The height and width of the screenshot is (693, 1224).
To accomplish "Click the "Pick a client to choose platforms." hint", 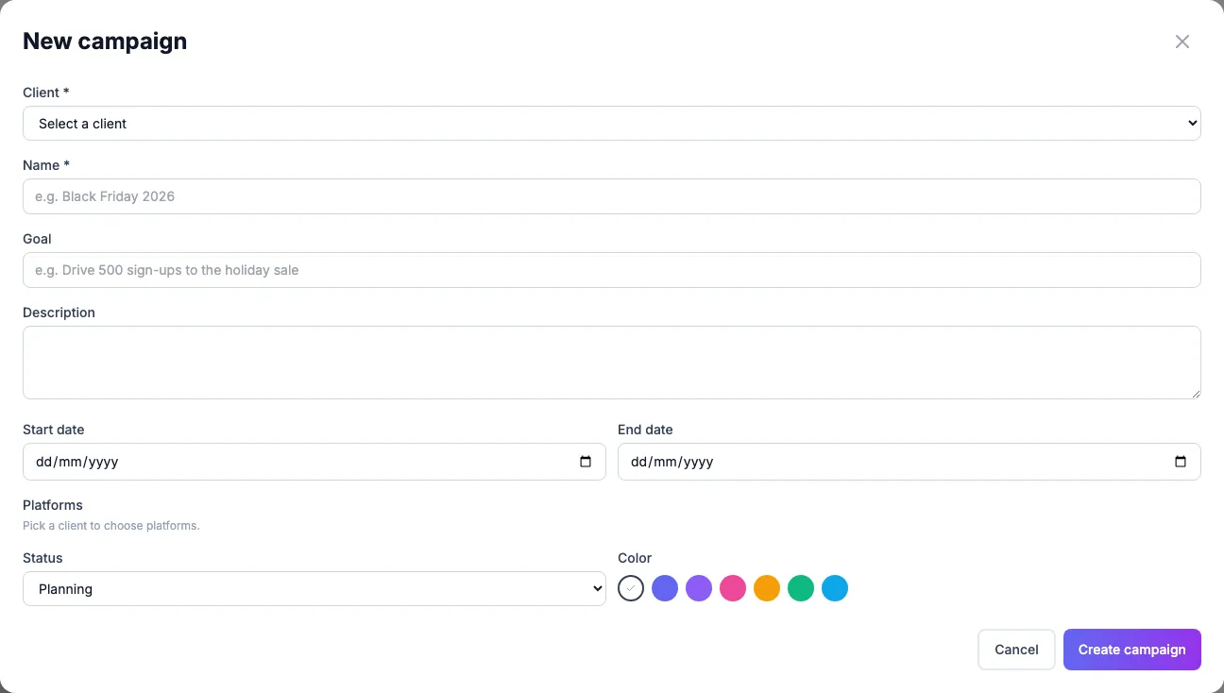I will click(111, 526).
